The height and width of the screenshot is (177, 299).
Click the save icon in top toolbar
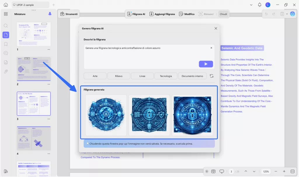282,14
